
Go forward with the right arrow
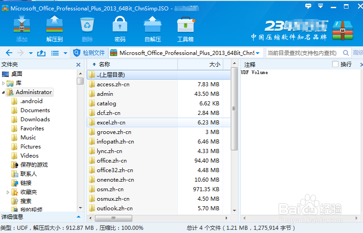coord(20,53)
